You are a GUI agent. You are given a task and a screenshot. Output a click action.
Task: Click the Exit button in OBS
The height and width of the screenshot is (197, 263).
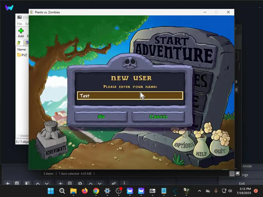tap(242, 183)
